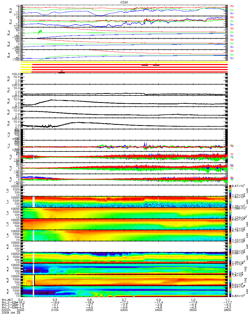Click the bz legend of B_e panel

click(232, 51)
